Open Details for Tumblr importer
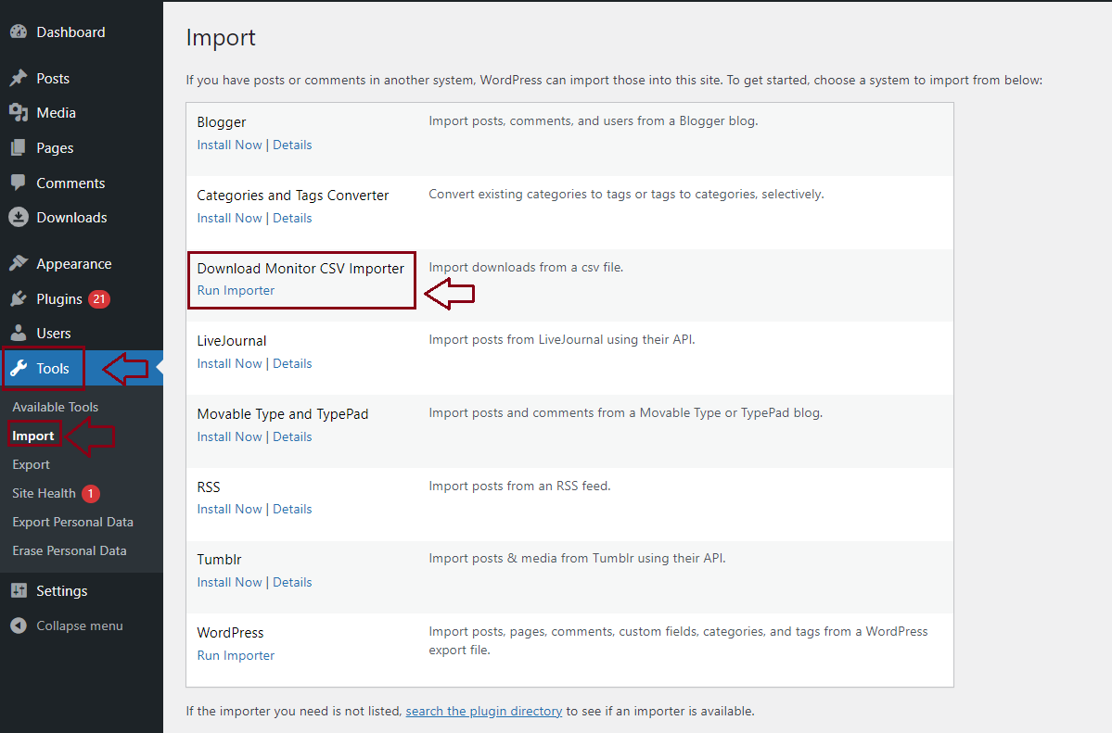 coord(292,582)
